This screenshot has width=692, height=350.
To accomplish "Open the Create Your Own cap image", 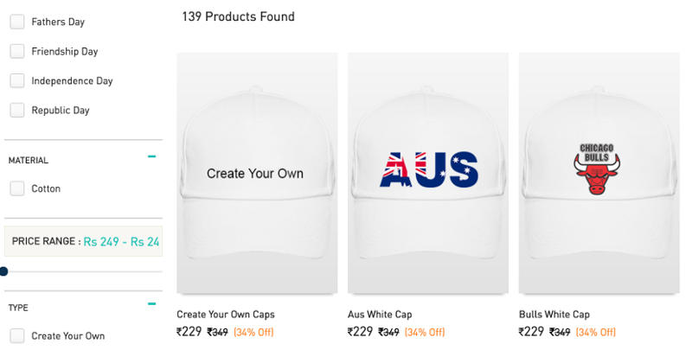I will [257, 173].
